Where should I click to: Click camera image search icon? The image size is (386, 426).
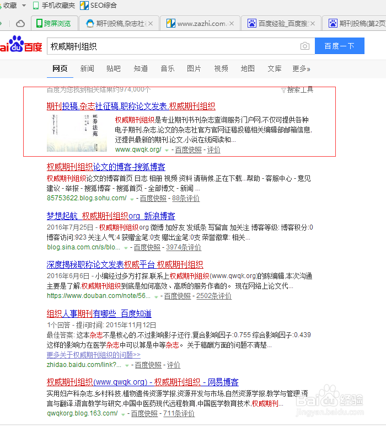tap(305, 46)
